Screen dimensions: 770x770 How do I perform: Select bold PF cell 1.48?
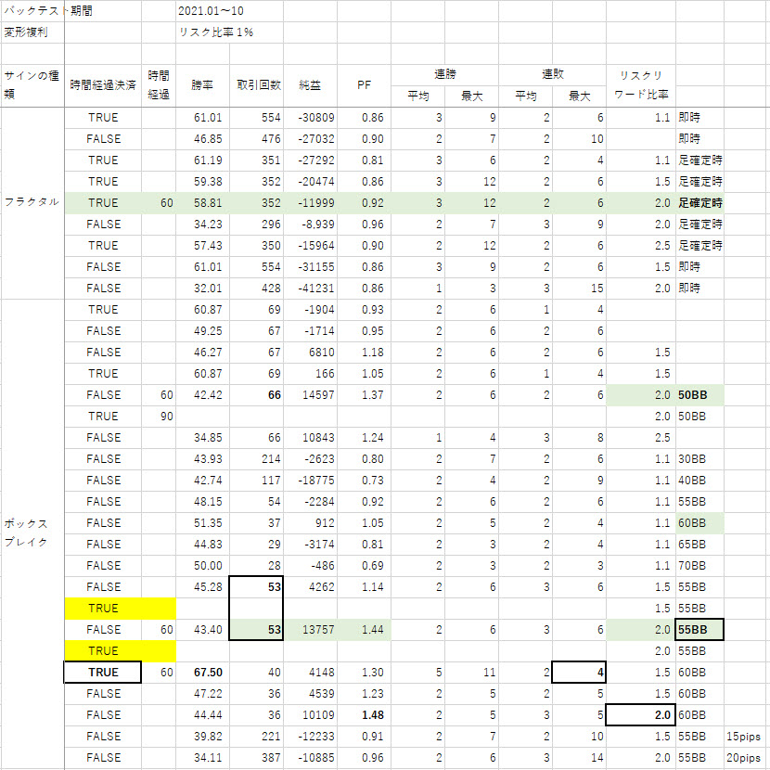364,715
